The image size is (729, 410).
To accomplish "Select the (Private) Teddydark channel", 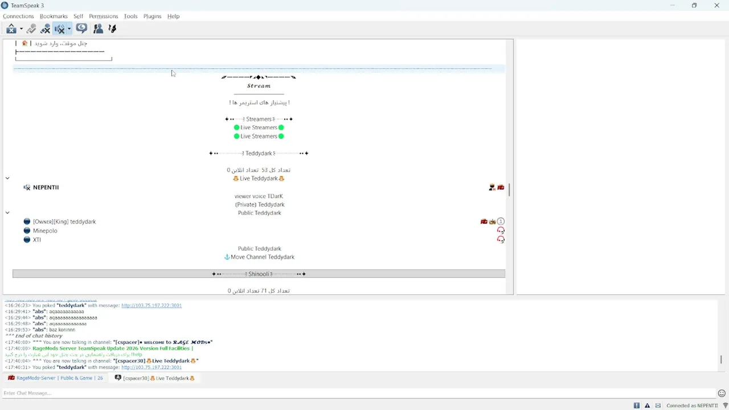I will 260,204.
